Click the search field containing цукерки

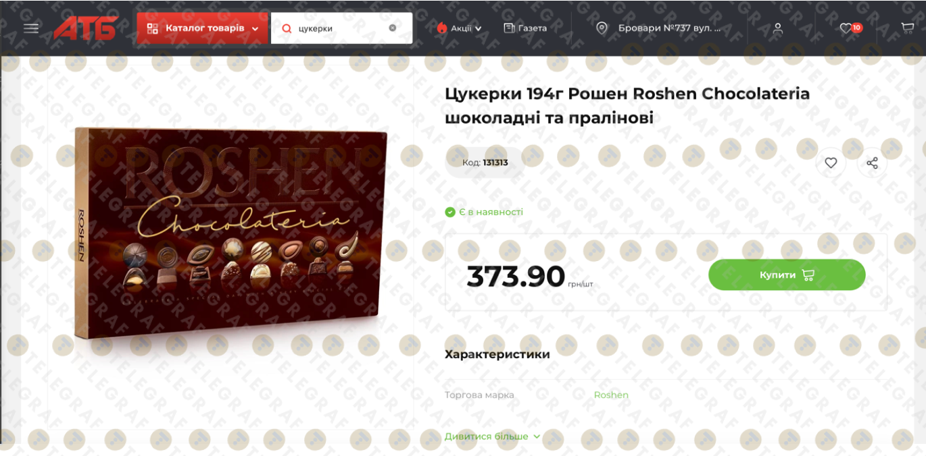pos(341,28)
